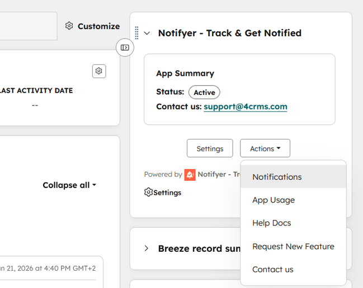This screenshot has width=363, height=288.
Task: Click the gear Settings link under Powered by
Action: point(163,193)
